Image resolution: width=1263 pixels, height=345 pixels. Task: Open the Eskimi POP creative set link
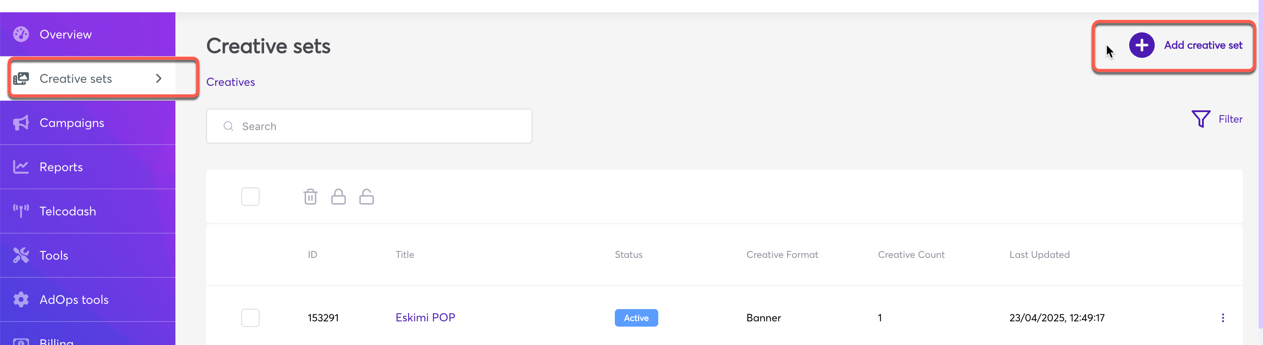[x=425, y=317]
